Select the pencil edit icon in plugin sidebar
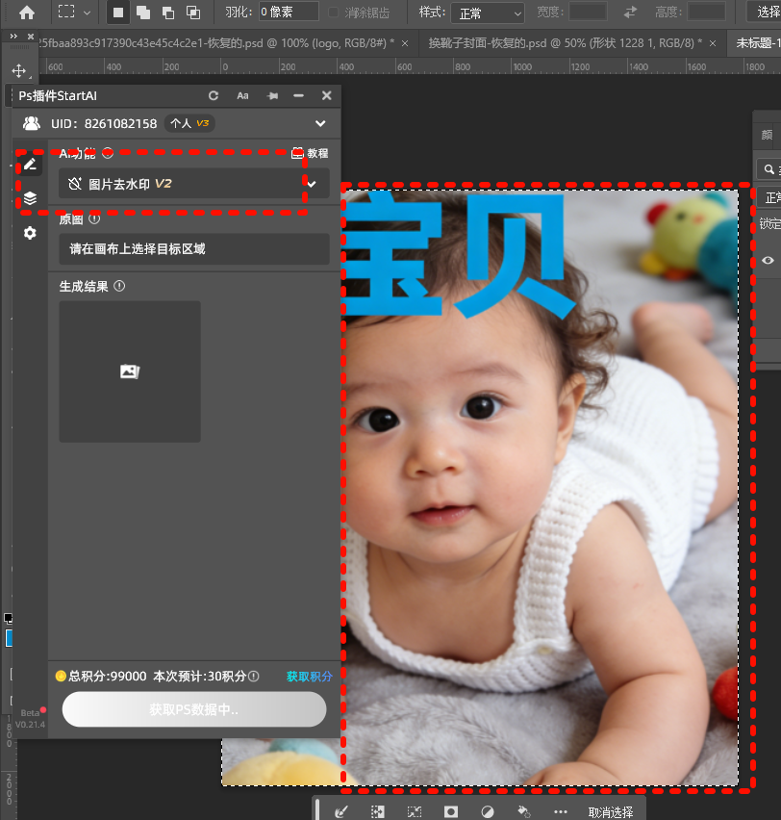781x820 pixels. (30, 164)
